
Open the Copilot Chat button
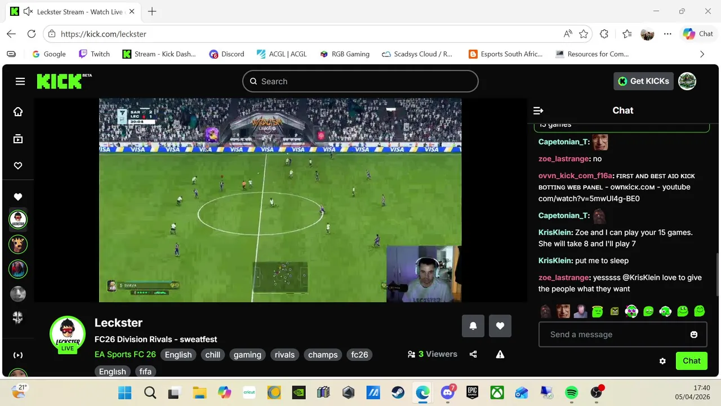click(698, 34)
